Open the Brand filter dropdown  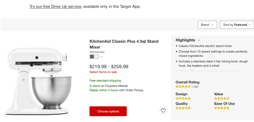point(207,25)
